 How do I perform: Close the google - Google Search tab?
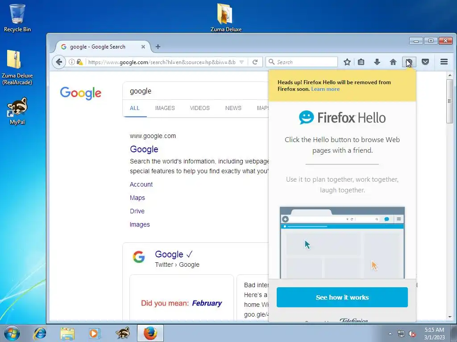point(143,46)
